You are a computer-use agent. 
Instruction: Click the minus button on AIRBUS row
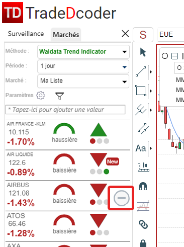pyautogui.click(x=122, y=198)
